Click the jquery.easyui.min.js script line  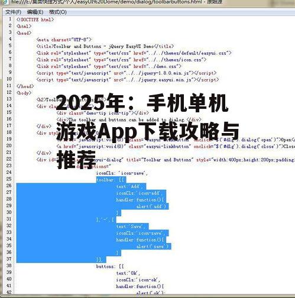[x=128, y=80]
